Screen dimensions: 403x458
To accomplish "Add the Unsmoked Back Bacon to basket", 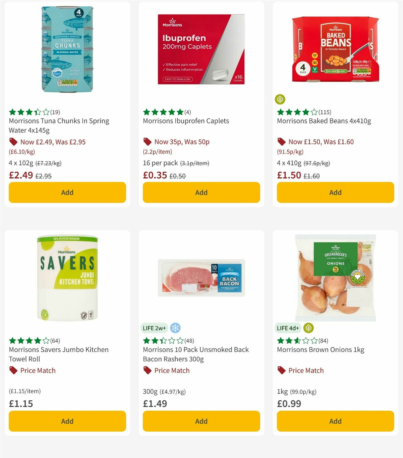I will tap(201, 421).
